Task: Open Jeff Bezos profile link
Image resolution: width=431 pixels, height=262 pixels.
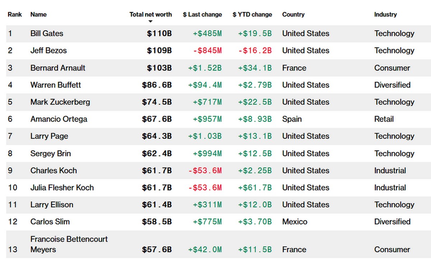Action: point(48,51)
